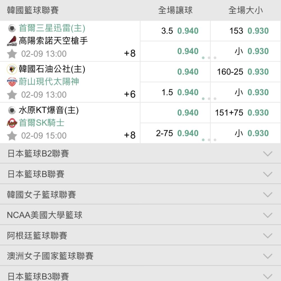Tap the Knights team logo
Viewport: 281px width, 281px height.
[12, 123]
